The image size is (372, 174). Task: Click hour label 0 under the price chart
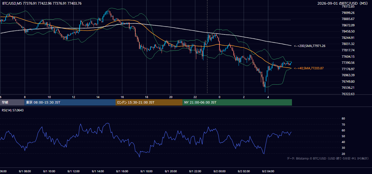(219, 97)
